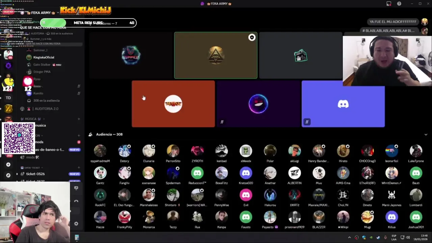
Task: Select the blue Discord-logo speaker tile
Action: 343,104
